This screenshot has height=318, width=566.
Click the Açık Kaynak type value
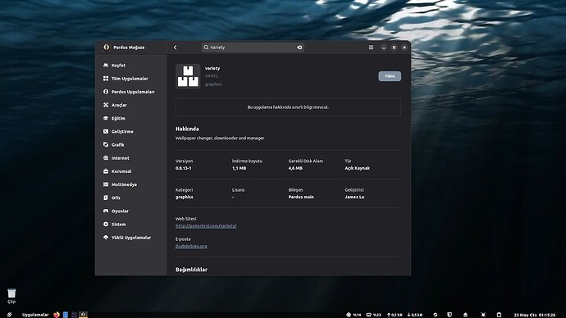coord(358,168)
